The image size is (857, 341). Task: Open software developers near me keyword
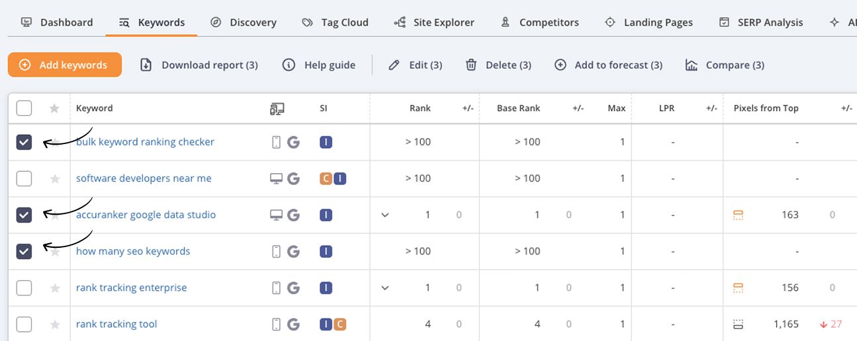144,178
